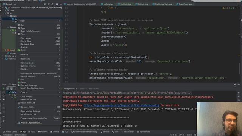Select Convert Java File to Kotlin File
Screen dimensions: 242x136
(39, 118)
